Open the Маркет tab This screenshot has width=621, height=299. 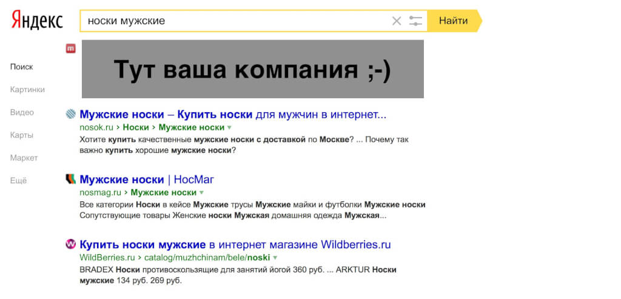coord(24,158)
